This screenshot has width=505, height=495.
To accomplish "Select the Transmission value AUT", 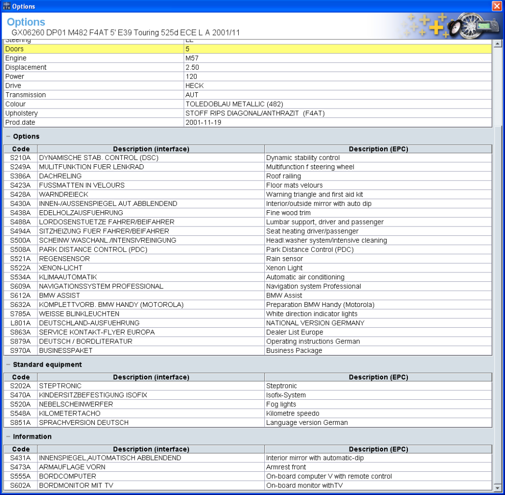I will click(192, 95).
